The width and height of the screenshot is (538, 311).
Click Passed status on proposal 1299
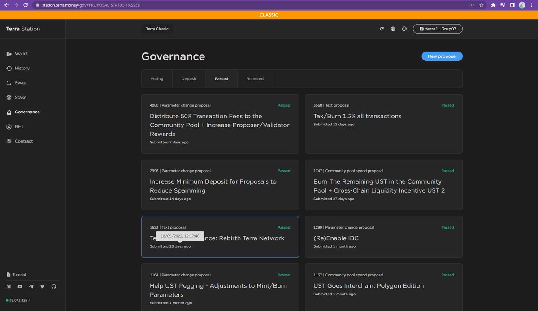tap(447, 227)
